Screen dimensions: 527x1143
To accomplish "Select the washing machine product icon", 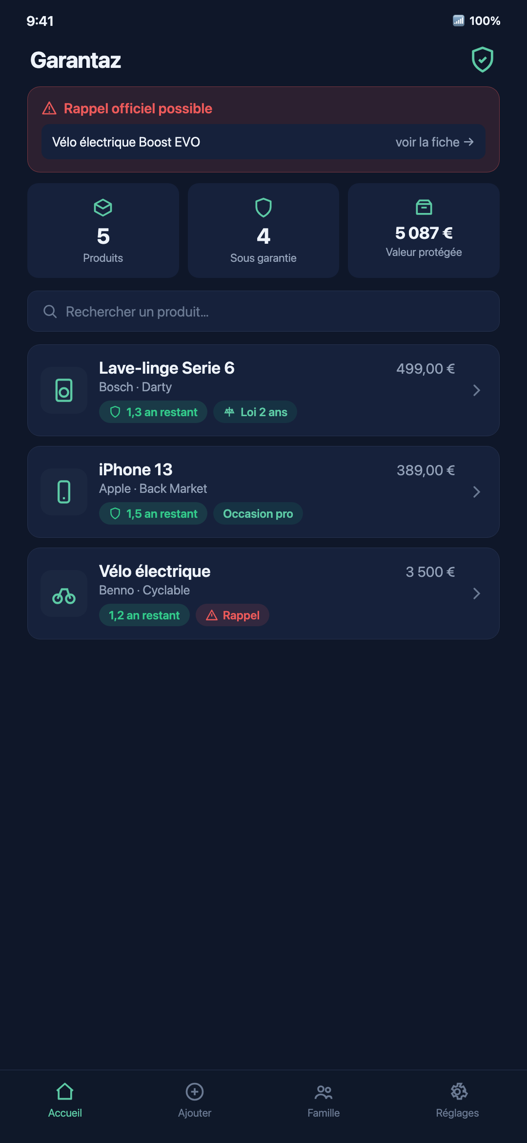I will point(64,390).
